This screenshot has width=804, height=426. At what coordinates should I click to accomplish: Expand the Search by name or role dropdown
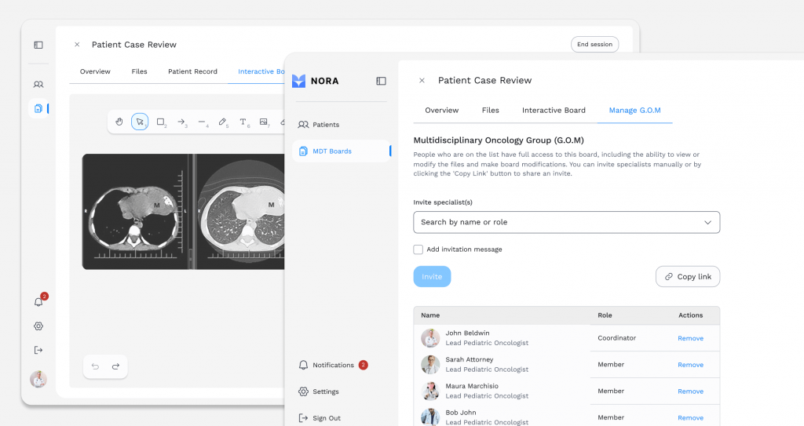(x=567, y=223)
